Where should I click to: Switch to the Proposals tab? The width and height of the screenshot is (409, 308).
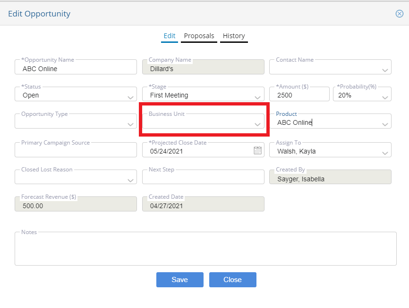click(199, 36)
